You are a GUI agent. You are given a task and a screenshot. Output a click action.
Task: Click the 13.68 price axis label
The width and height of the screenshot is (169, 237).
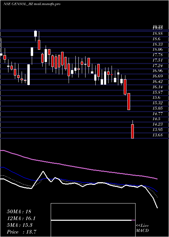point(158,135)
